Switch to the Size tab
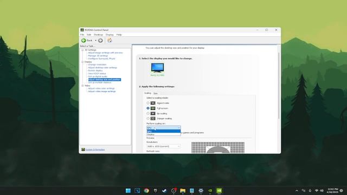Screen dimensions: 347x195 [x=156, y=93]
